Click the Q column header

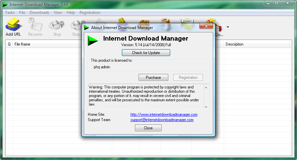[9, 44]
